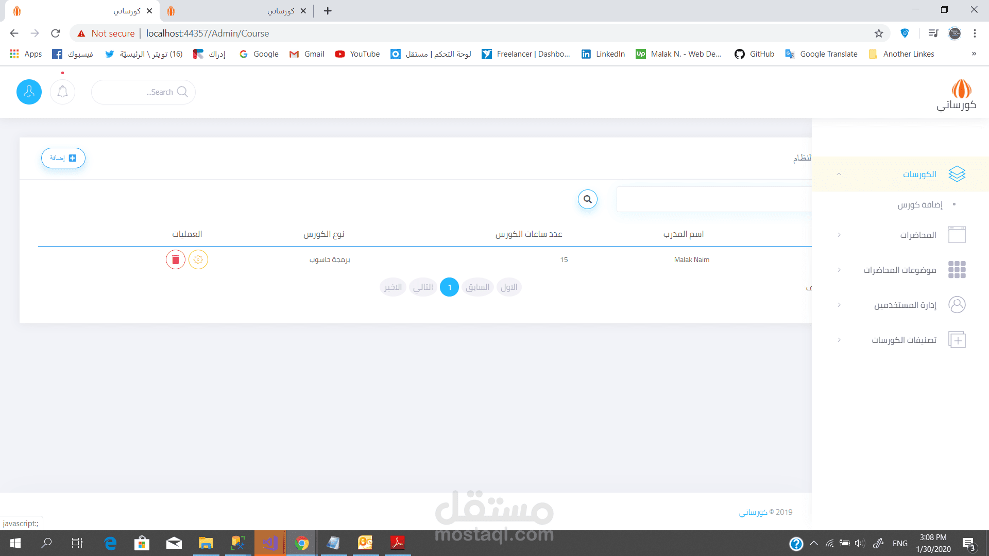Click the Korsati logo in header

pyautogui.click(x=957, y=95)
